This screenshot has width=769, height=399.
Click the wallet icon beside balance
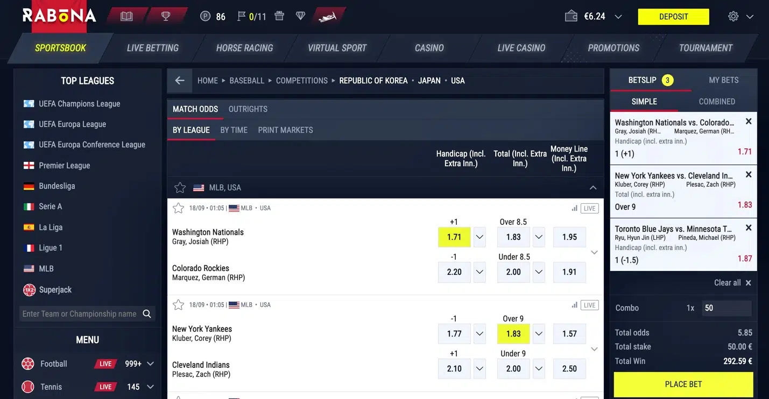pyautogui.click(x=571, y=16)
